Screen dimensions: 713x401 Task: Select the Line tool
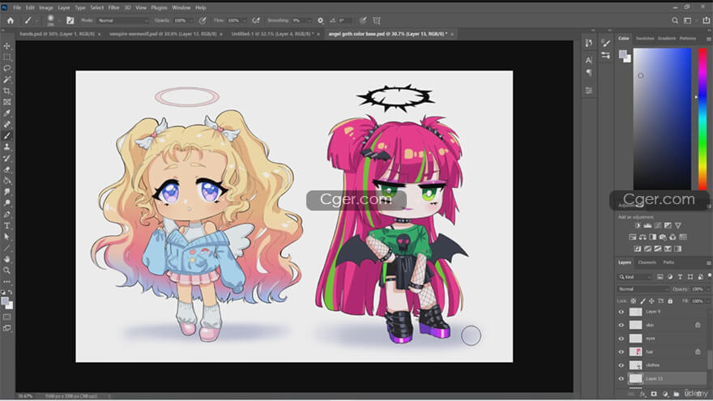tap(6, 248)
